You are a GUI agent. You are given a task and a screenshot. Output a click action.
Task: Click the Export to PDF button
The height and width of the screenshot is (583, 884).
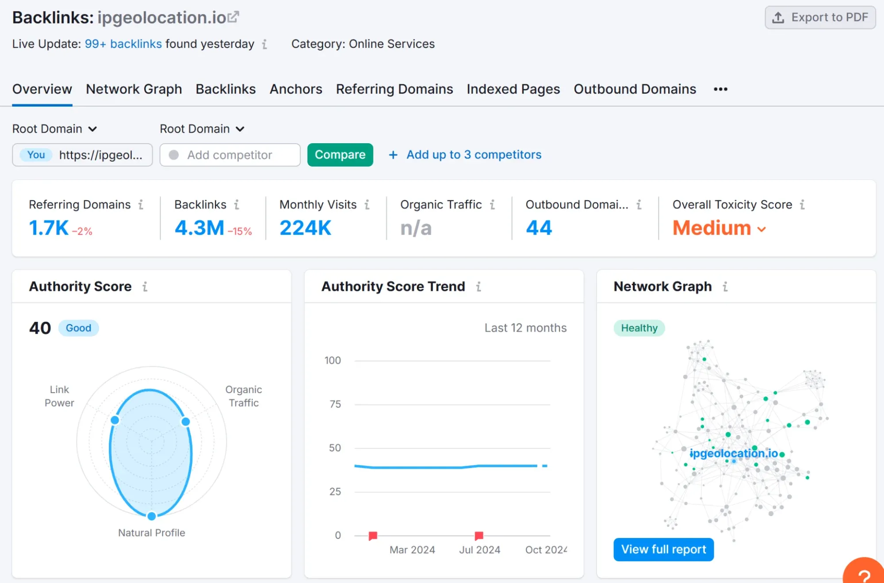click(x=820, y=18)
